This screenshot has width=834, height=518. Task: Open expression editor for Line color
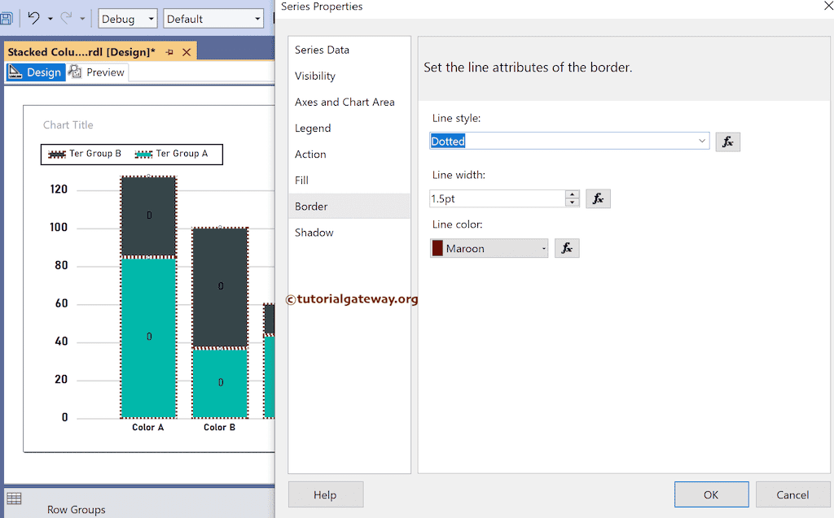tap(567, 247)
